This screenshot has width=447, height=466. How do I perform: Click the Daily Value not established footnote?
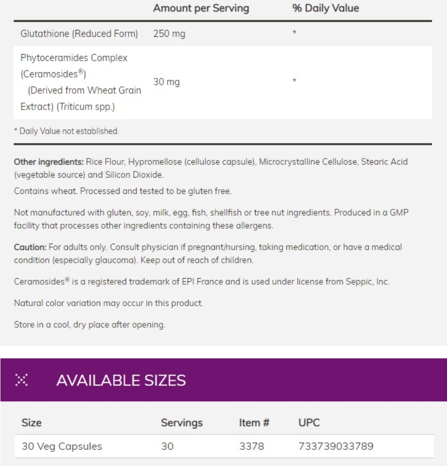(x=67, y=131)
